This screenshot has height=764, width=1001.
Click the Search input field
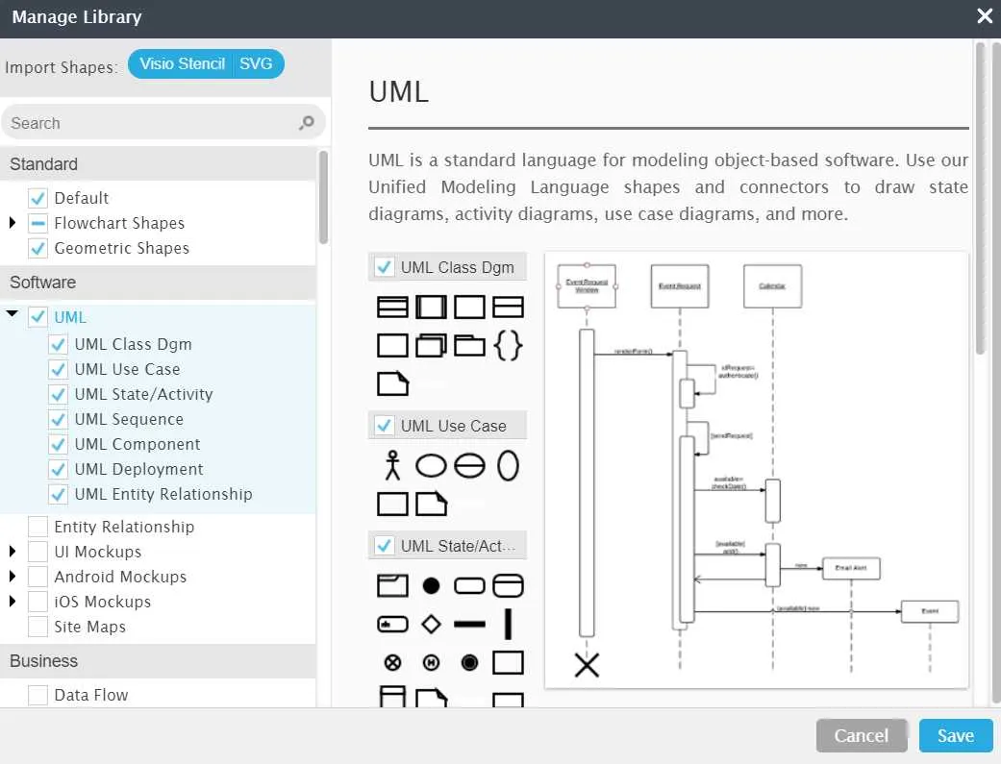point(163,123)
